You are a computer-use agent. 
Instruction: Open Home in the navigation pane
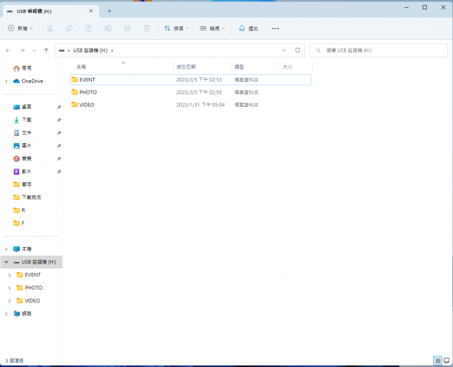click(22, 68)
